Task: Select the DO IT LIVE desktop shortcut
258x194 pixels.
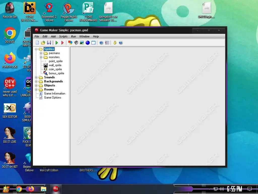Action: [10, 135]
